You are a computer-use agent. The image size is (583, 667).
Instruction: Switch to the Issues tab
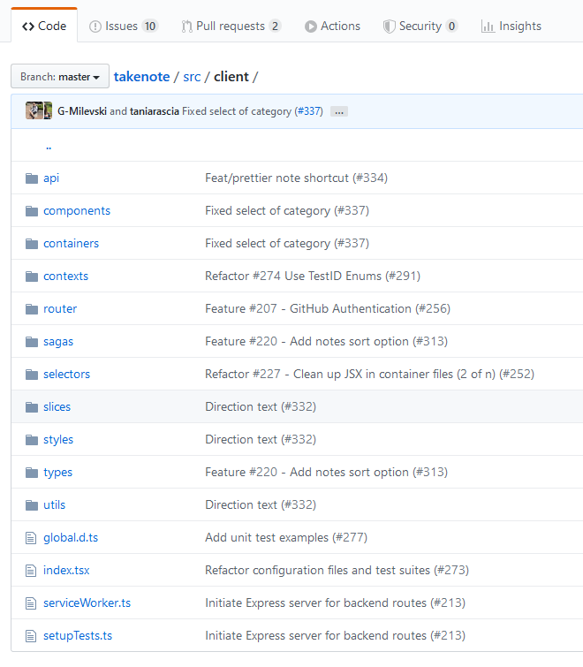[124, 27]
